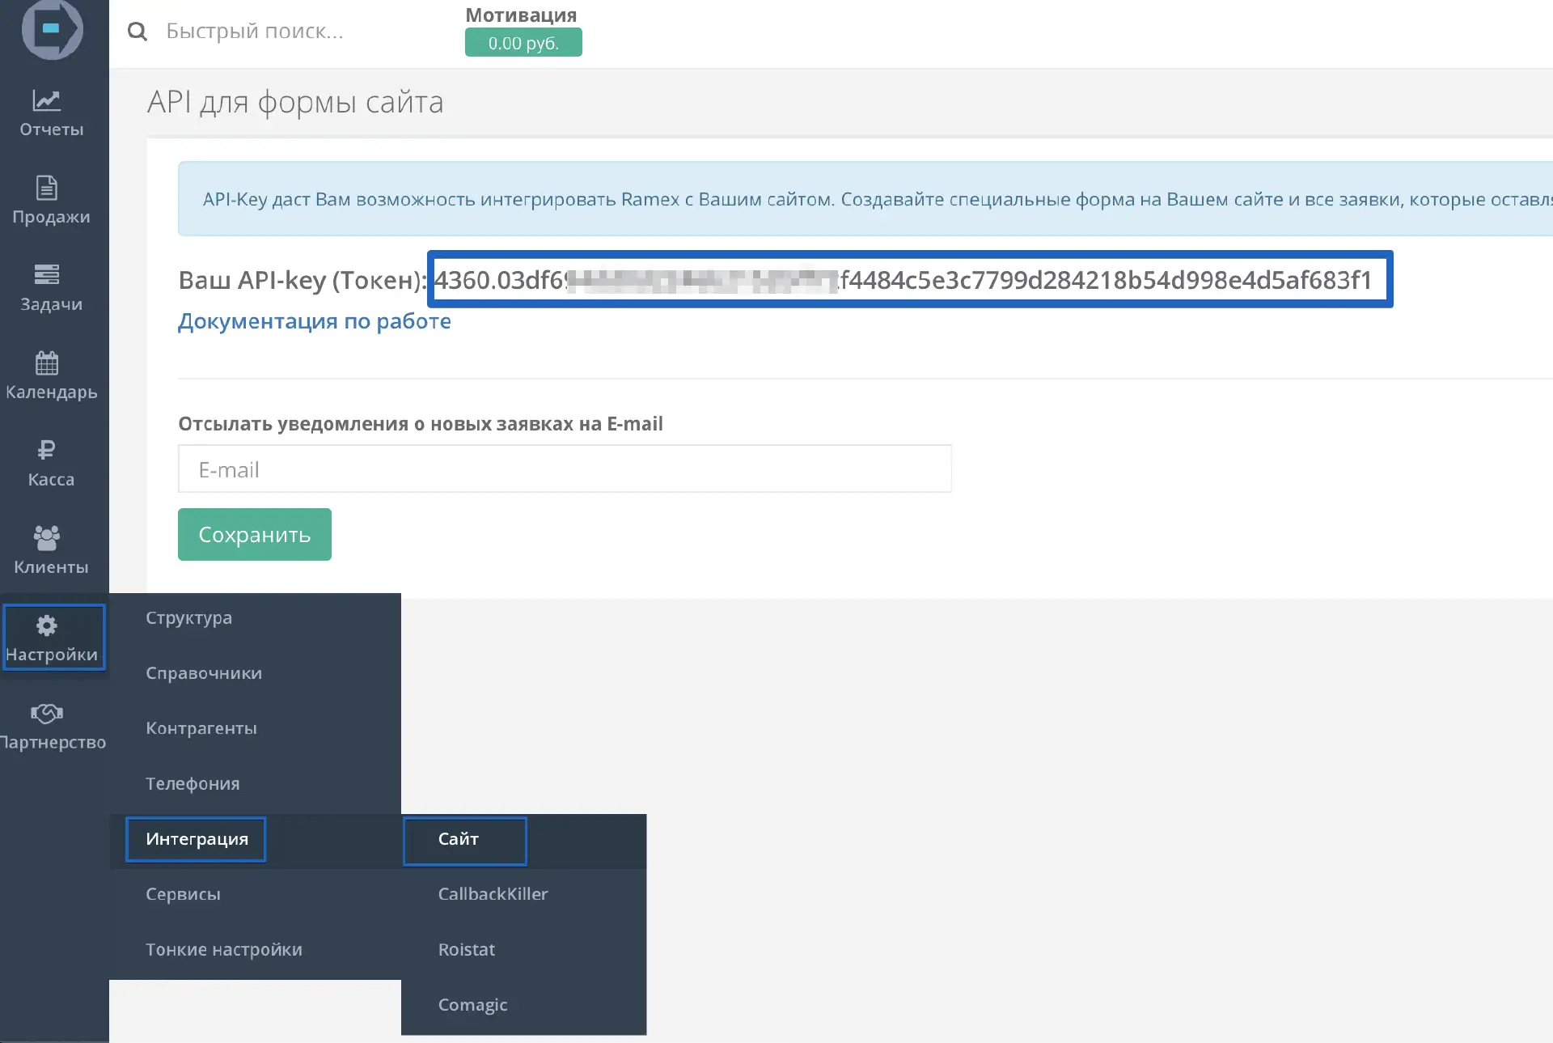Image resolution: width=1553 pixels, height=1043 pixels.
Task: Open Tasks (Задачи) sidebar icon
Action: click(x=47, y=275)
